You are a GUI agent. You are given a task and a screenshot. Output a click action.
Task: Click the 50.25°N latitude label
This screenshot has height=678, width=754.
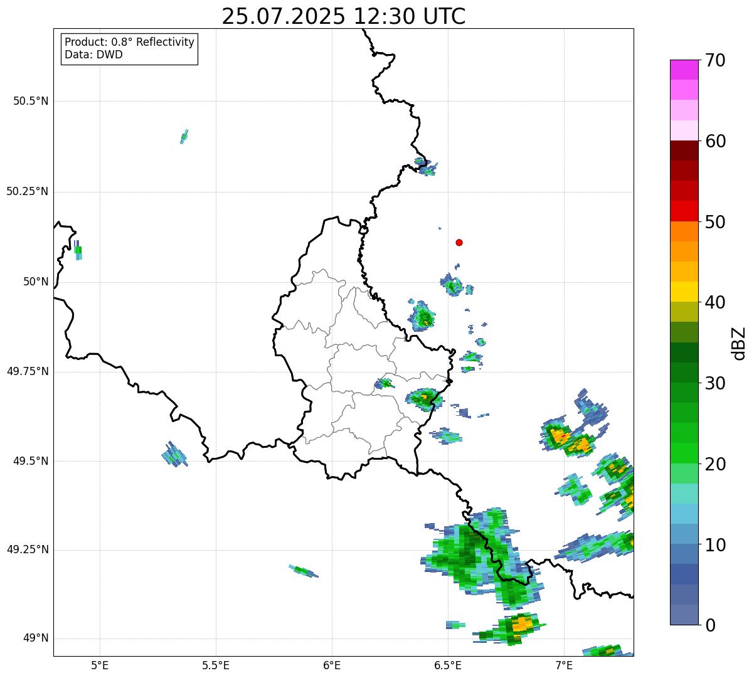(x=28, y=191)
